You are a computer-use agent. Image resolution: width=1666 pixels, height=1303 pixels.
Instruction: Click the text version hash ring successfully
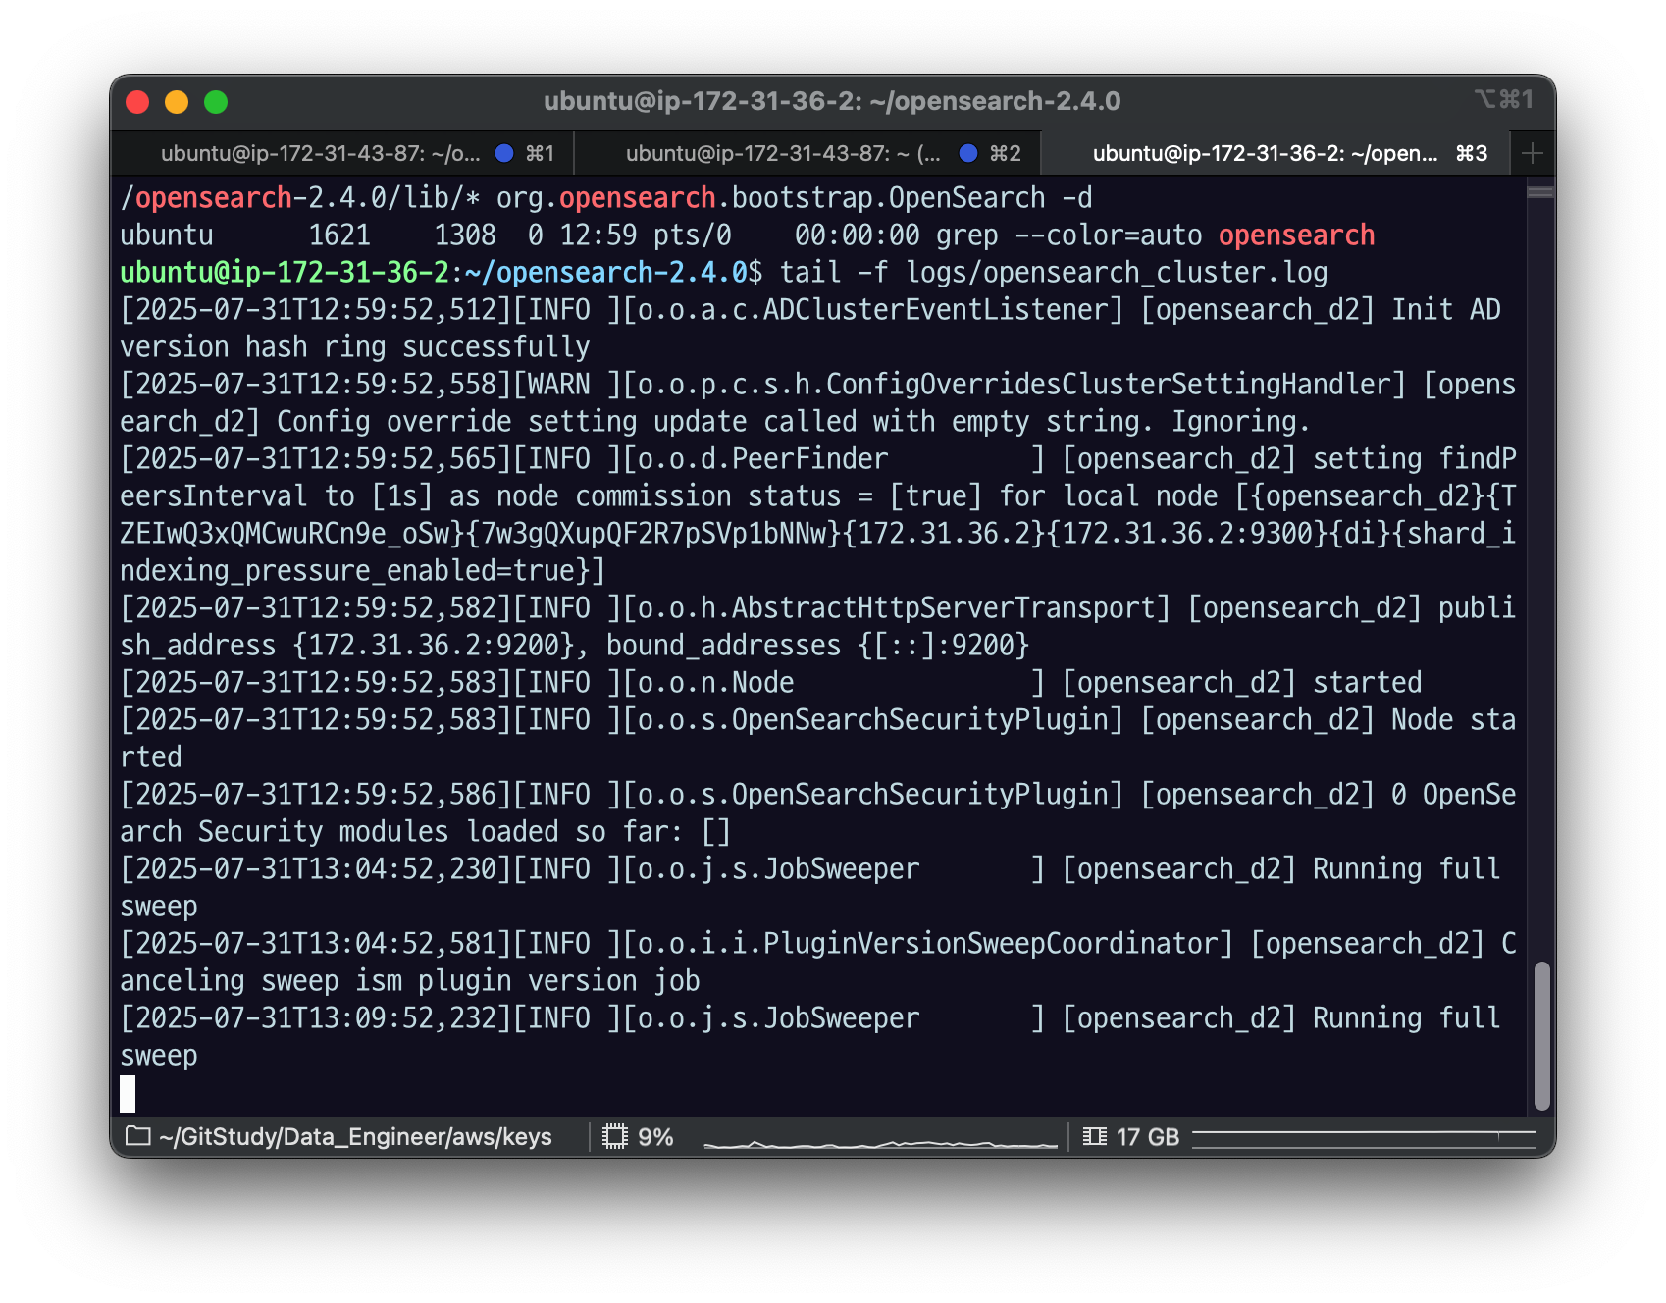click(x=355, y=347)
